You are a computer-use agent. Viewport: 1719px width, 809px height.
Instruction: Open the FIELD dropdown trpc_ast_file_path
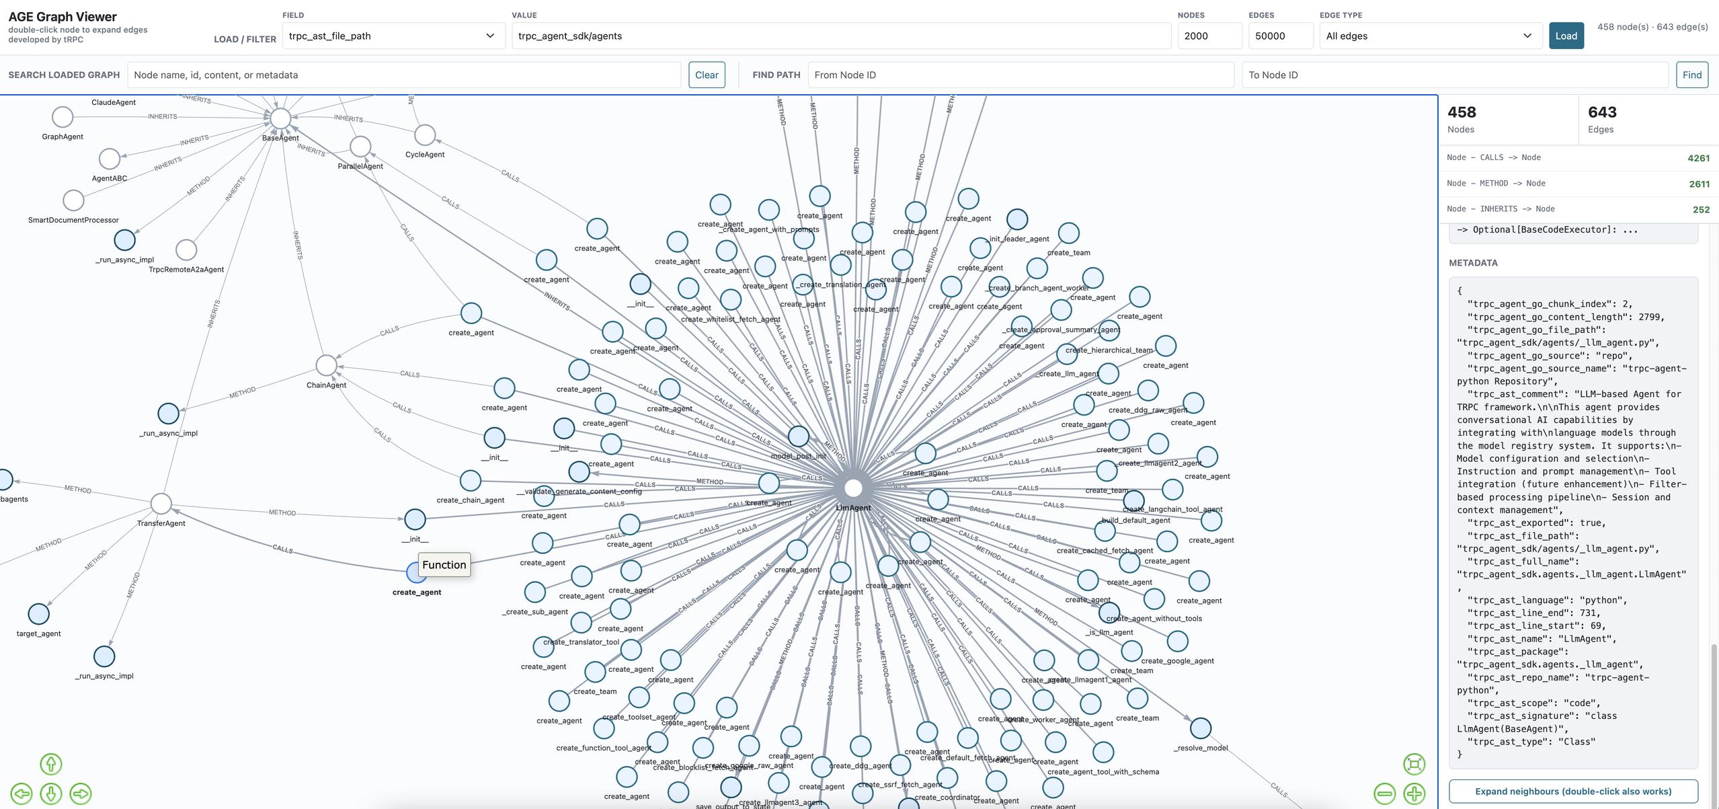point(393,36)
